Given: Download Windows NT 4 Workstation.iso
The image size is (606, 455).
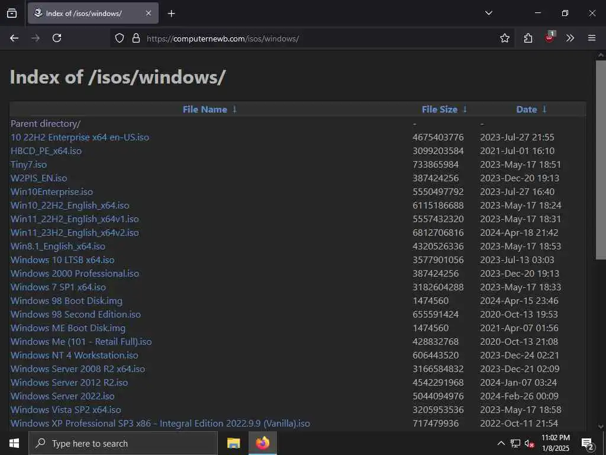Looking at the screenshot, I should click(x=74, y=355).
